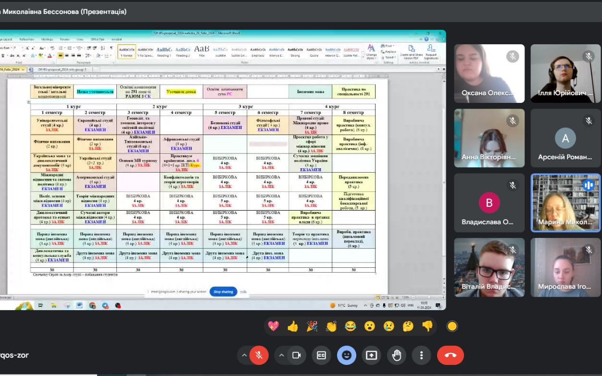Pick emoji skin tone with the yellow circle
Viewport: 602px width, 376px height.
(452, 326)
